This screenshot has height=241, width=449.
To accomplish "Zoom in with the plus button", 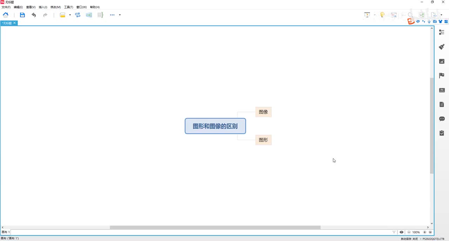I will point(424,232).
